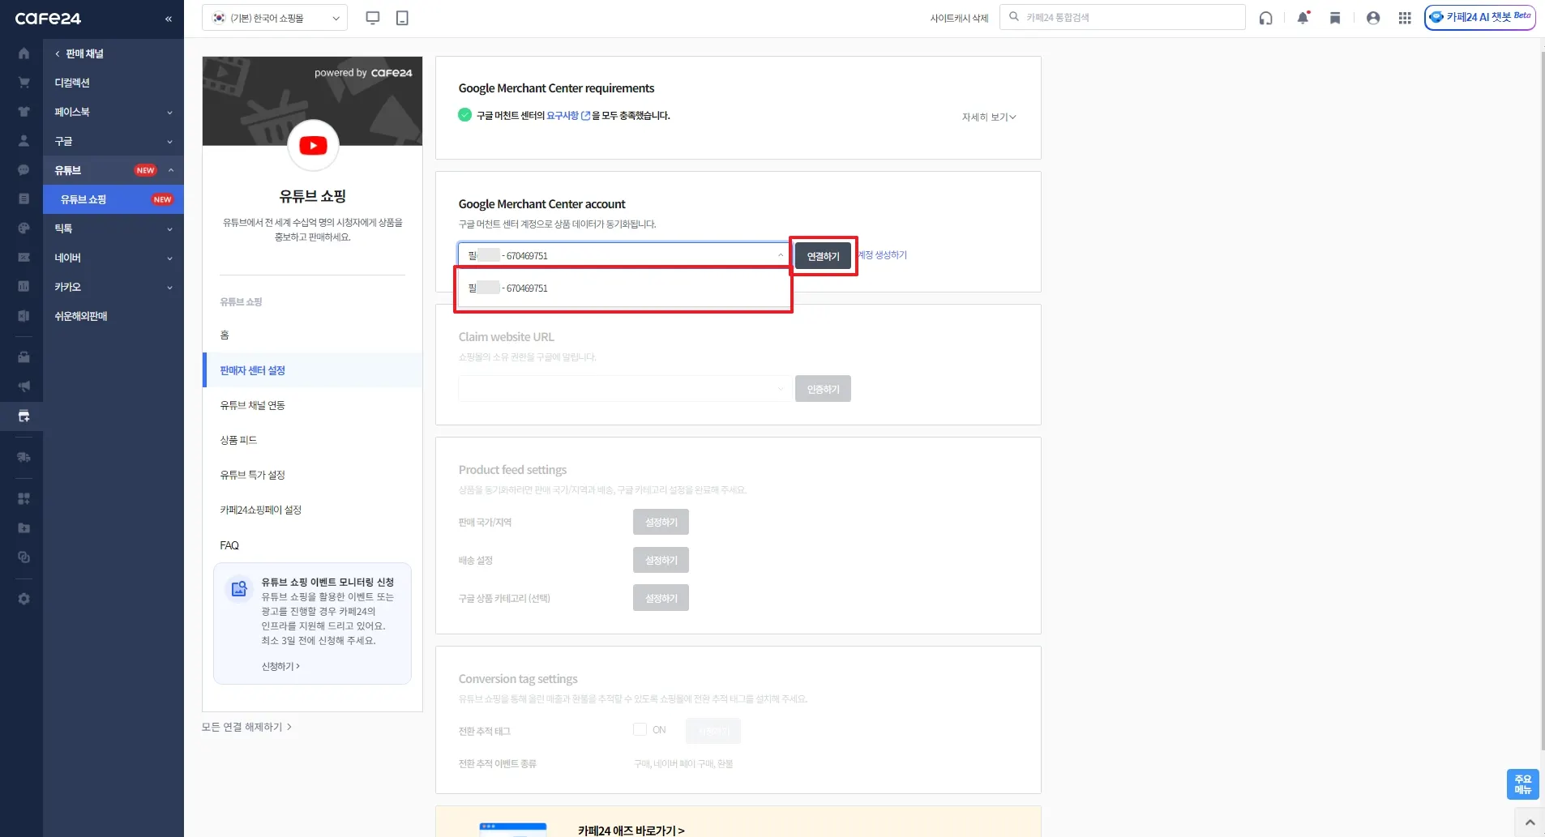Click 모든 연결 해제하기 link
Image resolution: width=1545 pixels, height=837 pixels.
(x=246, y=727)
